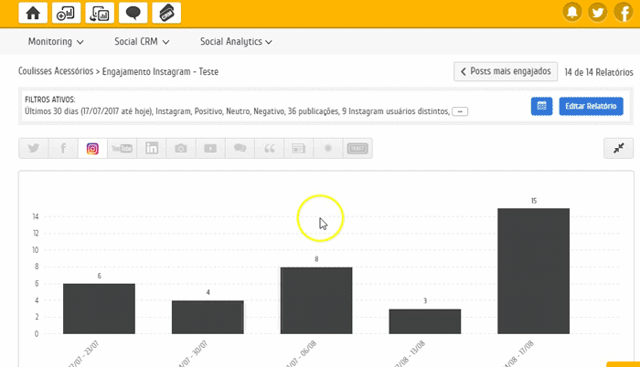Toggle the Instagram network filter
Viewport: 640px width, 367px height.
pos(92,149)
